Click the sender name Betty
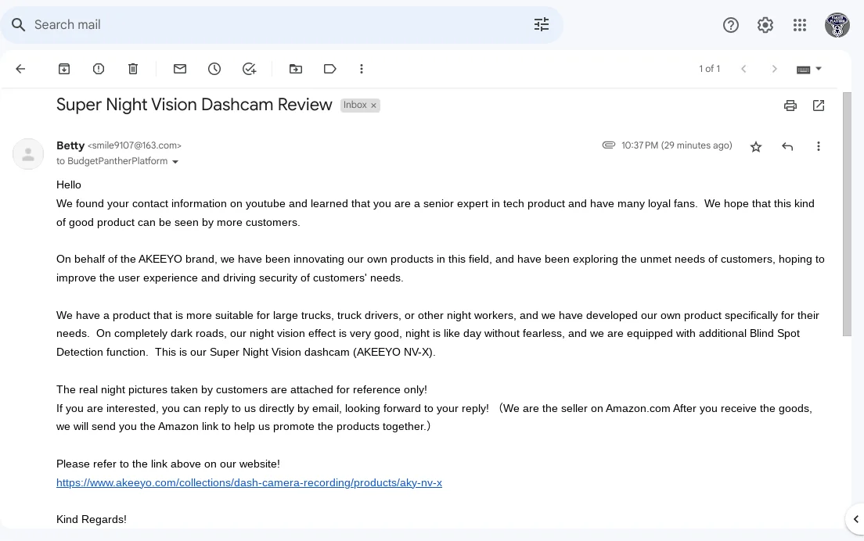The image size is (864, 541). (70, 145)
